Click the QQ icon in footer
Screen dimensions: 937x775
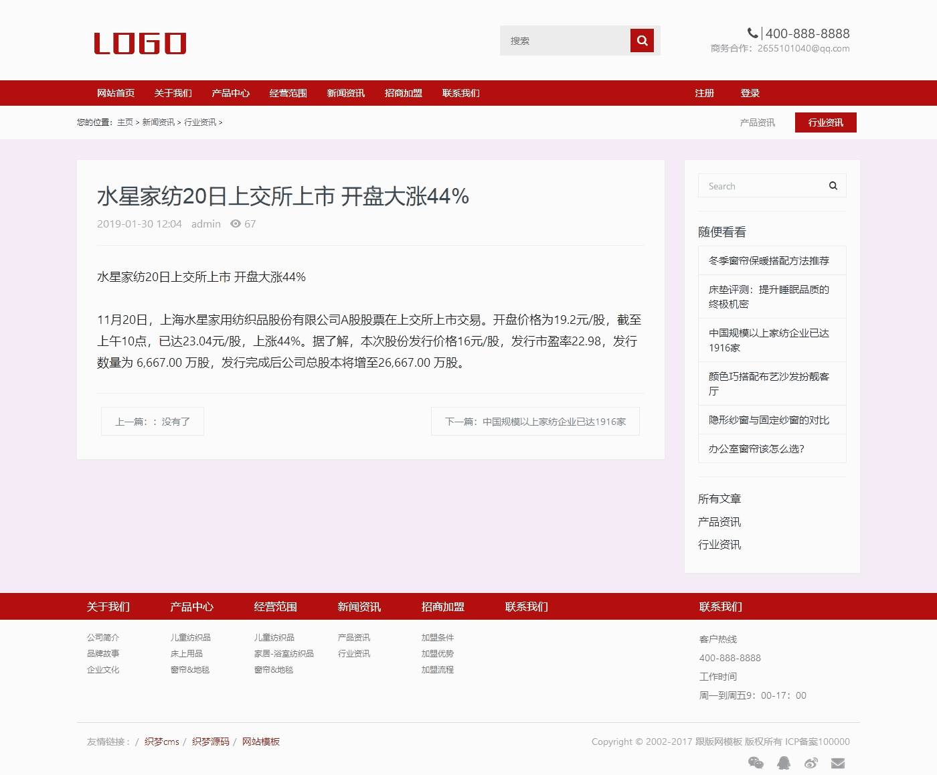click(x=784, y=763)
